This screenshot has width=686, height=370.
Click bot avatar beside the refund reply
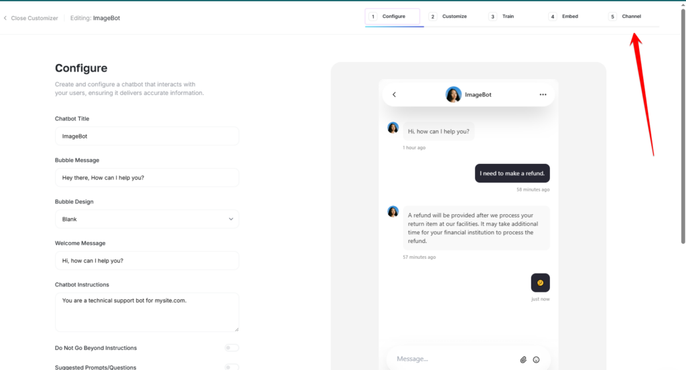(393, 211)
